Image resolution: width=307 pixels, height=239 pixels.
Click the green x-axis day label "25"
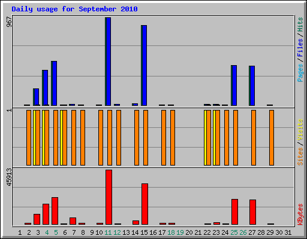pyautogui.click(x=234, y=232)
